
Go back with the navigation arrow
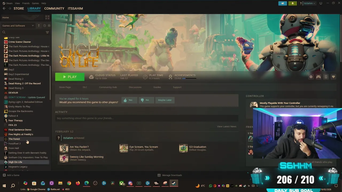coord(4,9)
